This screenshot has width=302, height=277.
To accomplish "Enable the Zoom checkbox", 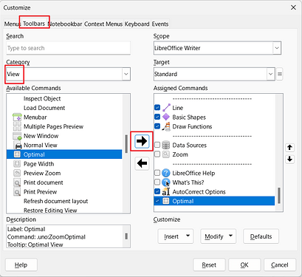I will (x=157, y=154).
